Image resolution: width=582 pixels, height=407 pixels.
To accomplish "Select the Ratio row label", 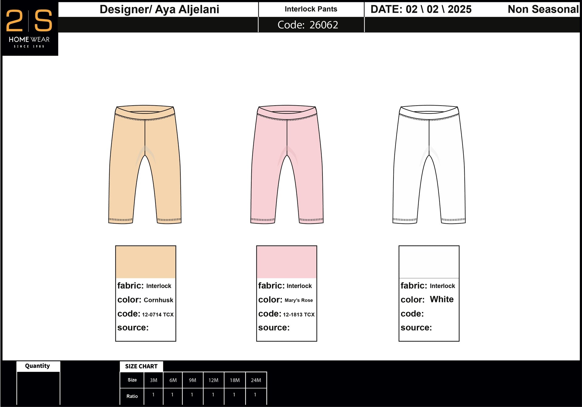I will 132,396.
